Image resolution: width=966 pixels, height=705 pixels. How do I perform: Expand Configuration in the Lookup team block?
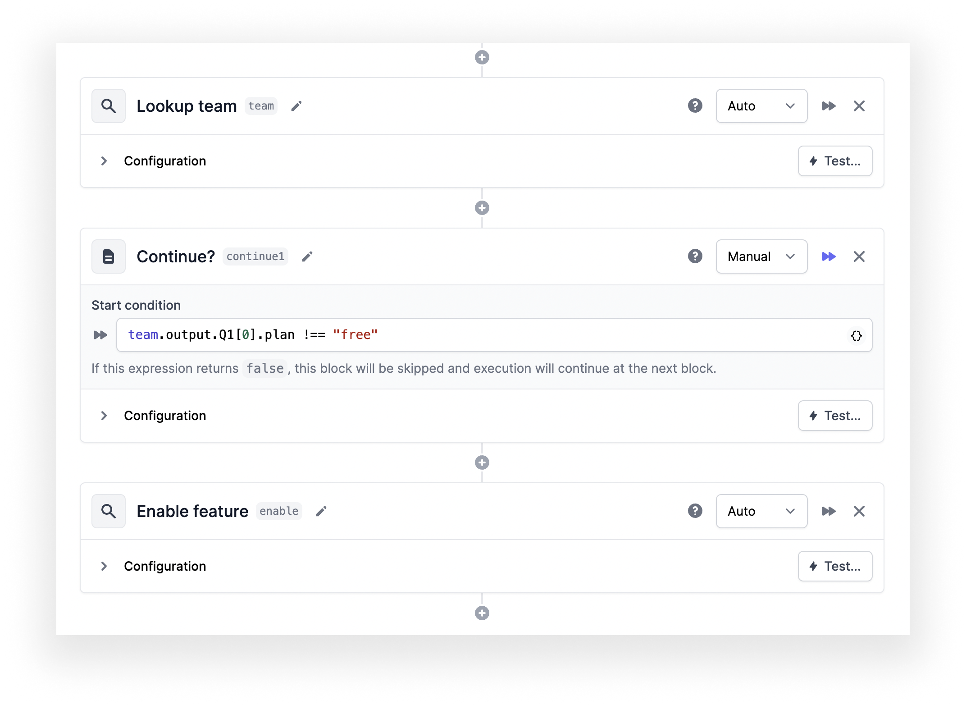[153, 161]
